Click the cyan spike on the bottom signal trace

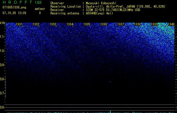(x=110, y=112)
